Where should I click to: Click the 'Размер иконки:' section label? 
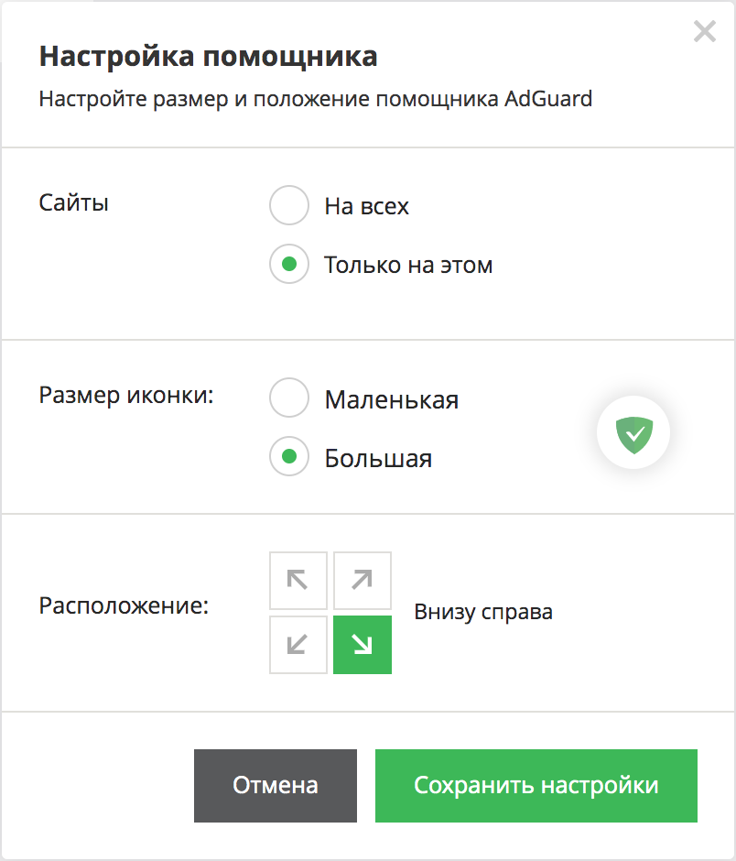coord(126,396)
